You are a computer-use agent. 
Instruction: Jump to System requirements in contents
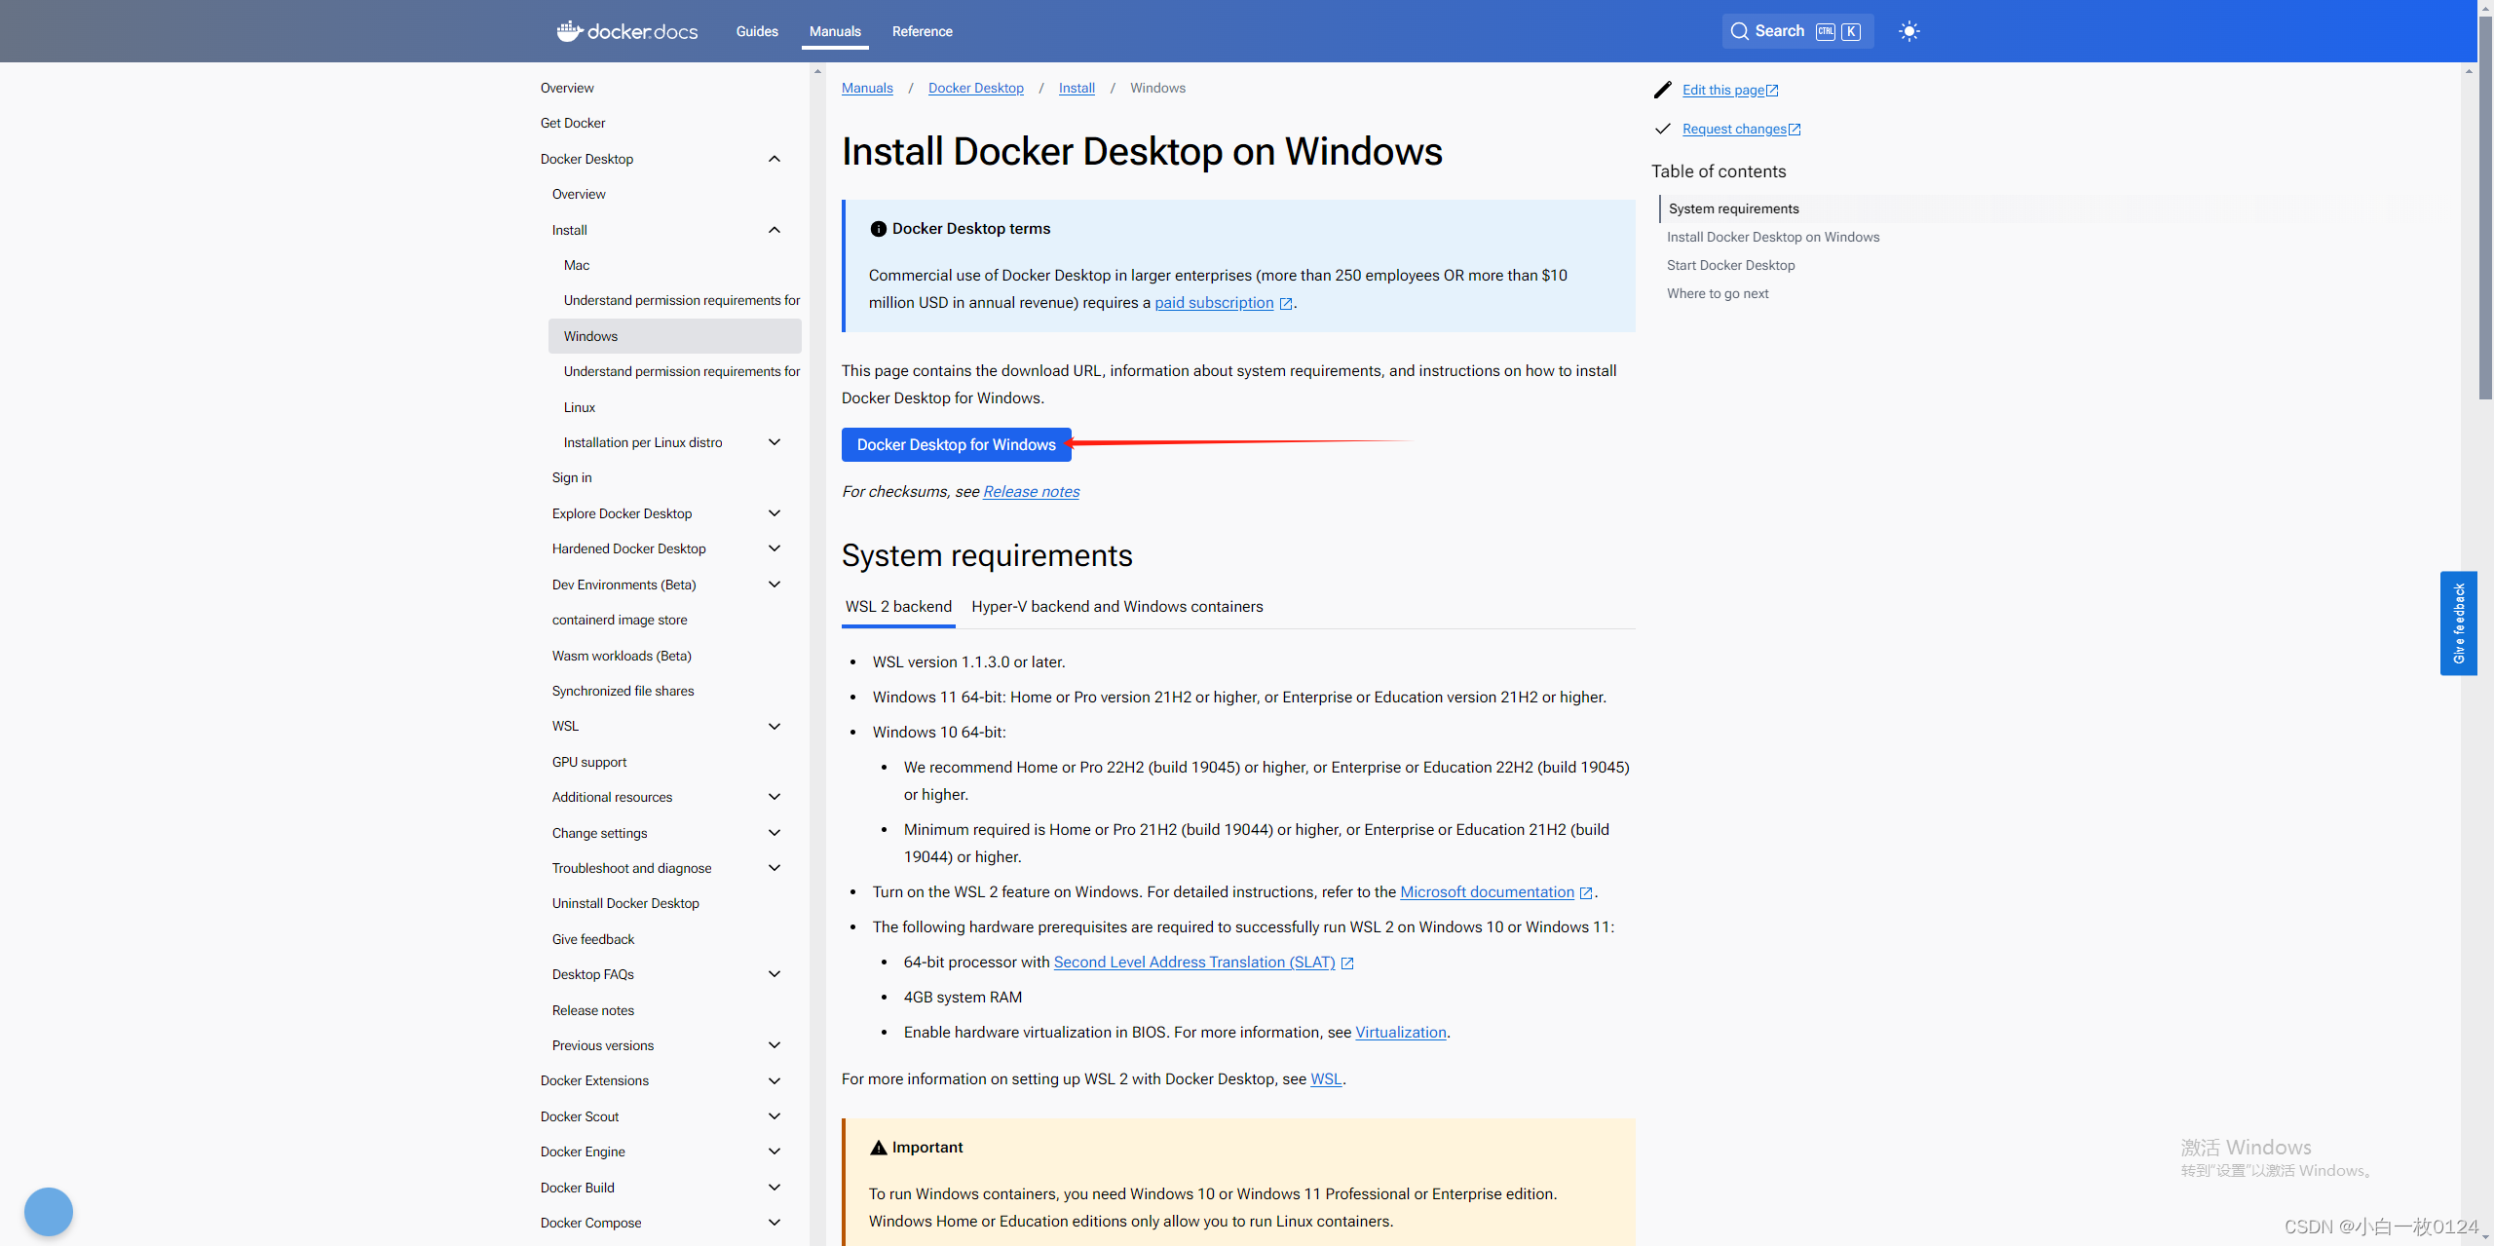point(1733,208)
